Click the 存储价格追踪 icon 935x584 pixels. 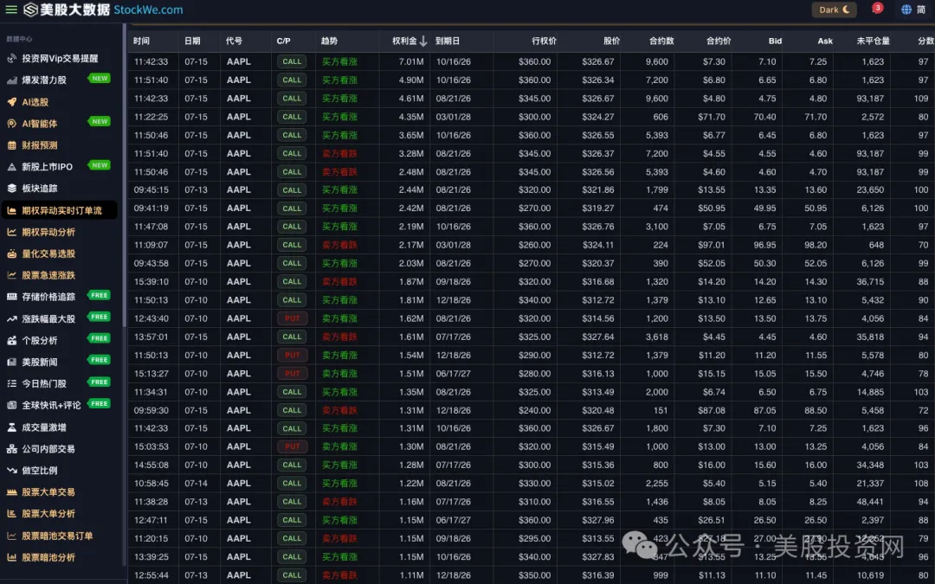11,297
